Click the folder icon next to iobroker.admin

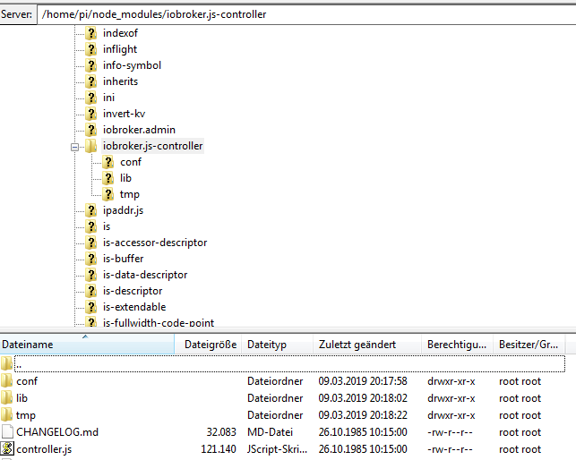[x=90, y=130]
